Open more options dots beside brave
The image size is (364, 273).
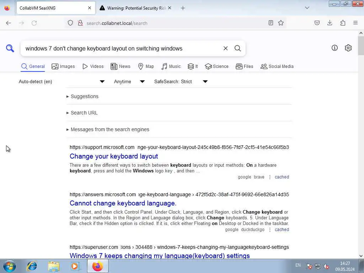(x=270, y=177)
